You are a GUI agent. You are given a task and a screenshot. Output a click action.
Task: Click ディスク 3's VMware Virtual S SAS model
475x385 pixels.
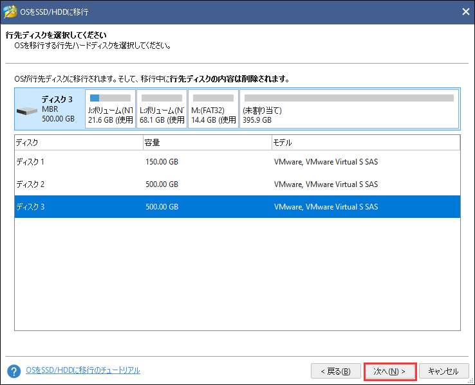pos(326,206)
